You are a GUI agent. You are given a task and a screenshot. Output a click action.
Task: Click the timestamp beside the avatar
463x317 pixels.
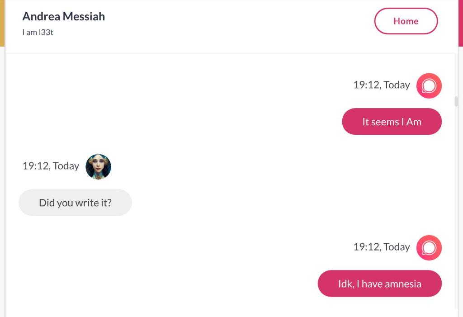[51, 166]
